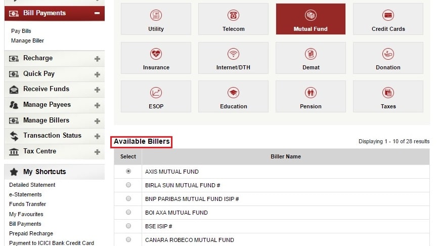The image size is (439, 246).
Task: Open Bill Payments shortcut link
Action: click(x=25, y=224)
